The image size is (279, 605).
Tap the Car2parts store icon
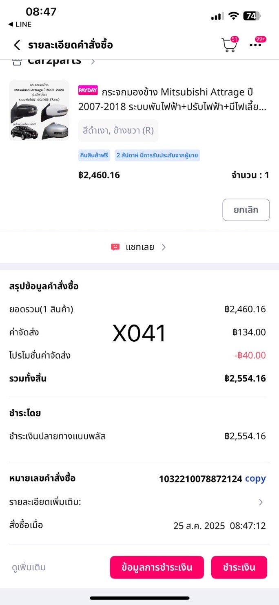17,62
